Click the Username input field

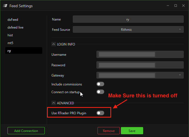point(140,54)
